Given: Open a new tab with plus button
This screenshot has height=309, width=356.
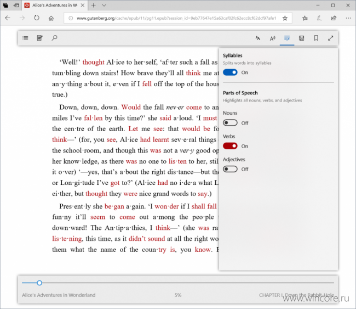Looking at the screenshot, I should point(93,5).
